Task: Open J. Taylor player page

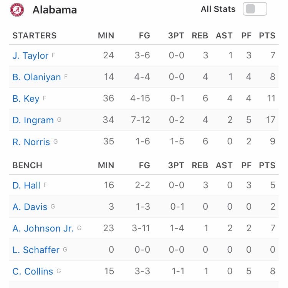Action: coord(30,55)
